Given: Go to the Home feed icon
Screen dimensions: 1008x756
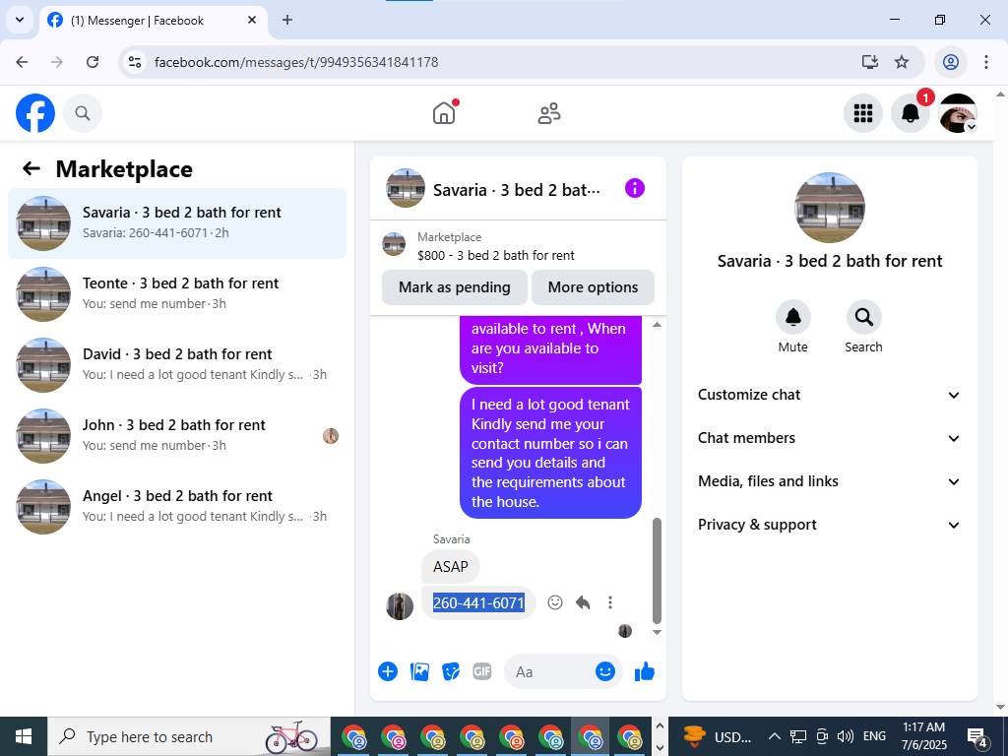Looking at the screenshot, I should (444, 113).
